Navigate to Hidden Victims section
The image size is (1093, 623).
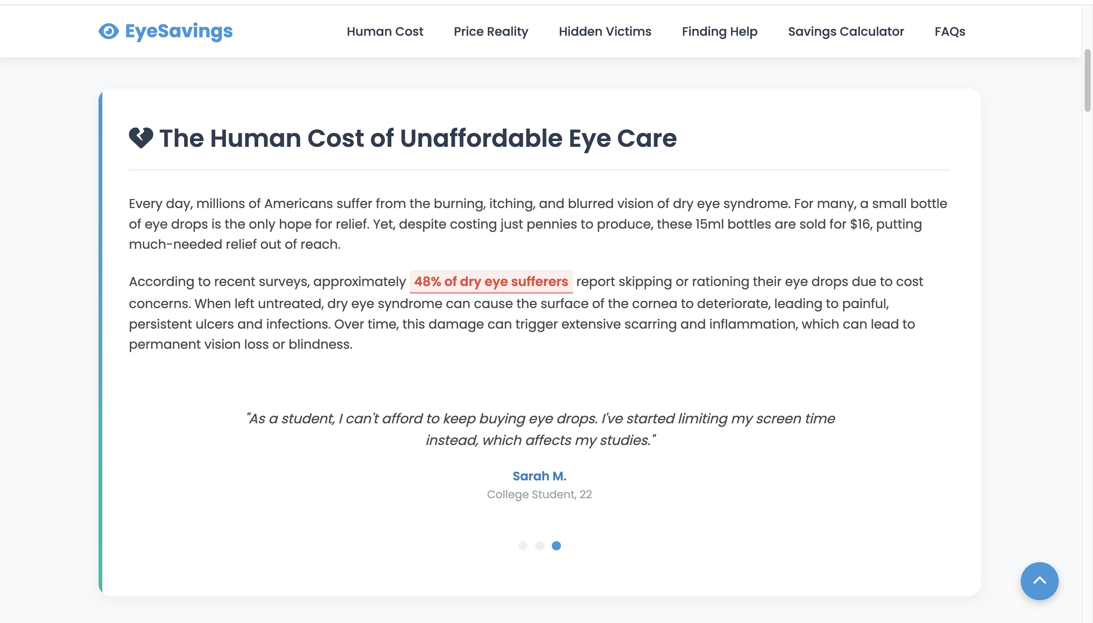pyautogui.click(x=604, y=32)
